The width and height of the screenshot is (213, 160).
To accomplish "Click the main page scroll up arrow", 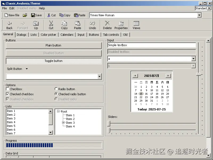I will point(208,41).
